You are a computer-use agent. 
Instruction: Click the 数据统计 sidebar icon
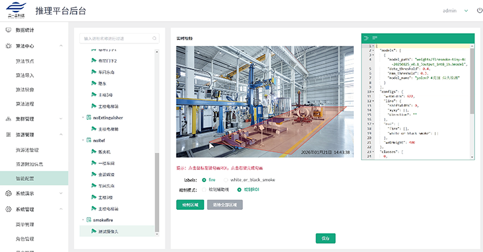(8, 30)
